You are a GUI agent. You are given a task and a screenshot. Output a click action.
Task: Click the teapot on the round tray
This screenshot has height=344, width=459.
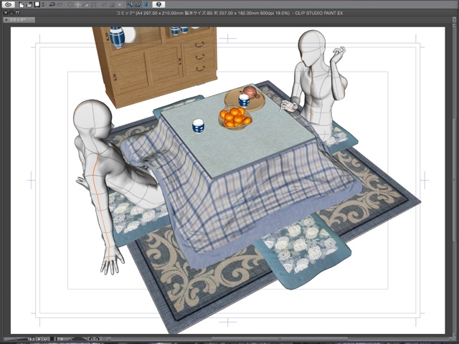coord(250,92)
